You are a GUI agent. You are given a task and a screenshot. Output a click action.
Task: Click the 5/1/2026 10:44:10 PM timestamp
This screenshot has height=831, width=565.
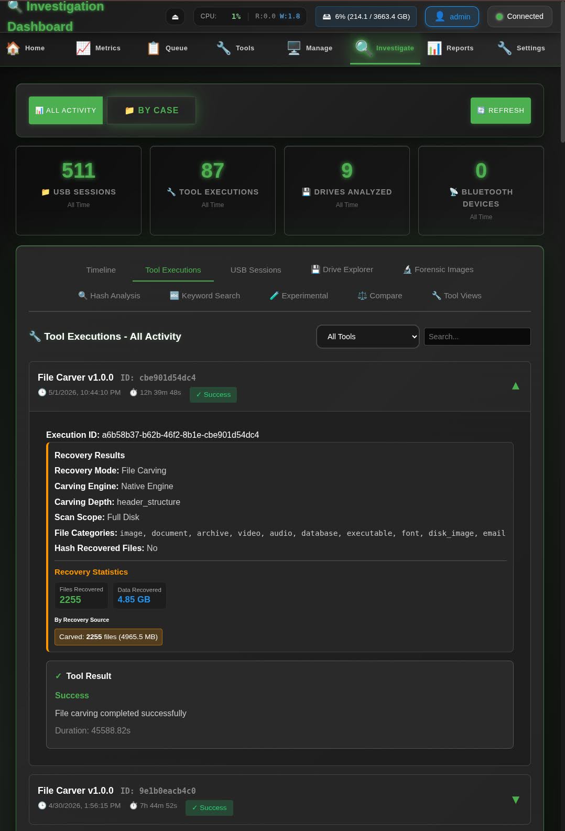(x=79, y=393)
